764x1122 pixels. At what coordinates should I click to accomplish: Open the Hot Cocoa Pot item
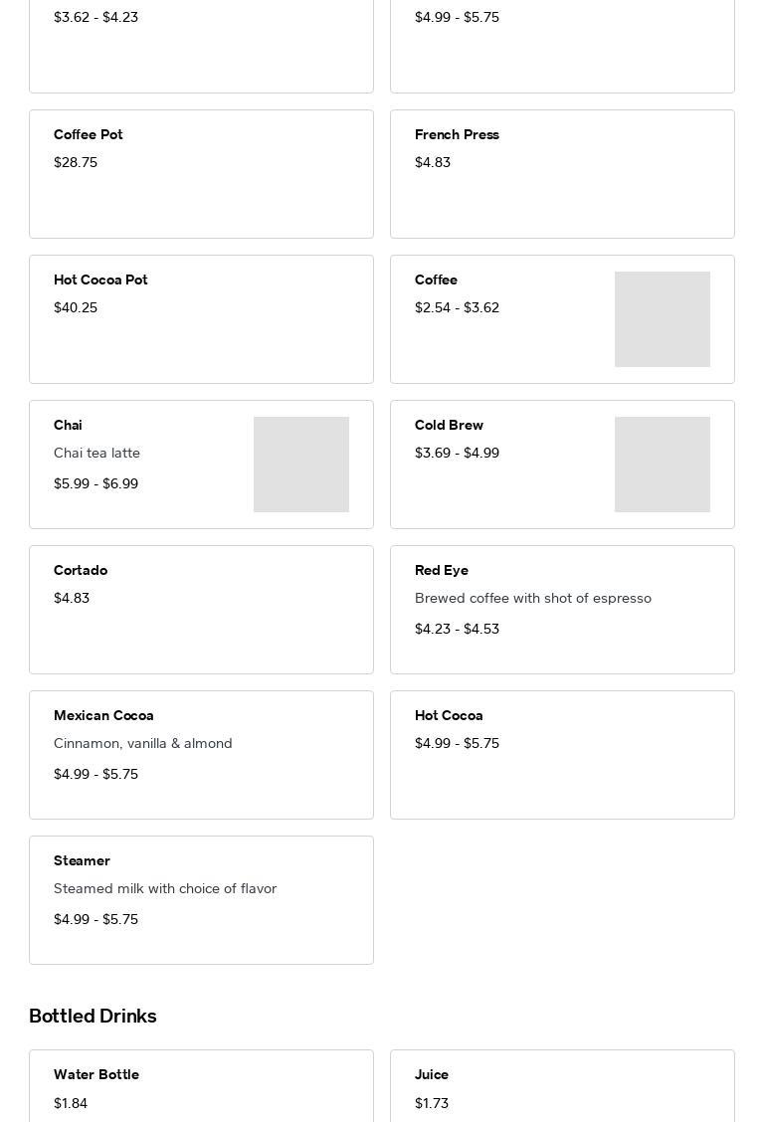[201, 319]
